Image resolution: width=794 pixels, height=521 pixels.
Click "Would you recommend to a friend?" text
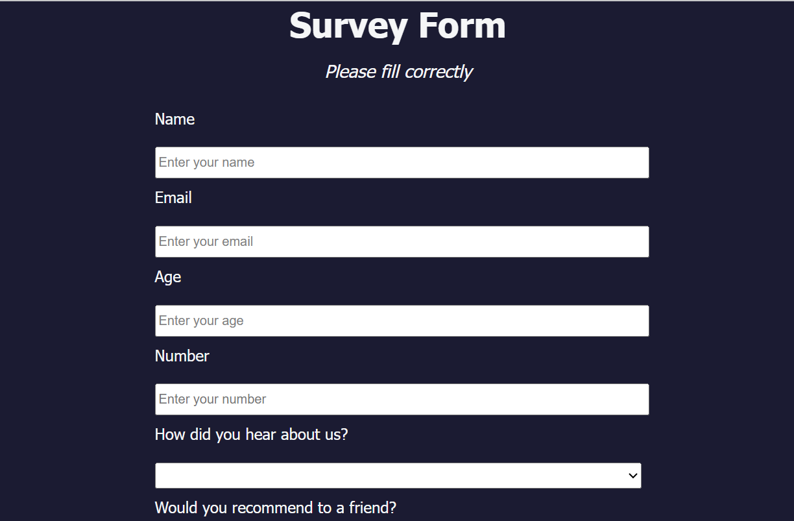[x=275, y=508]
